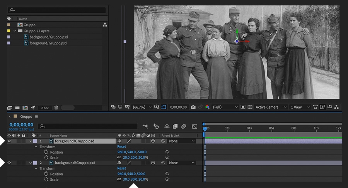Toggle 3D layer switch for foreground layer

click(x=153, y=141)
